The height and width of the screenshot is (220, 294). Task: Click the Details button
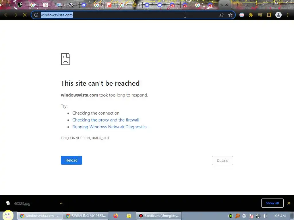pos(223,160)
